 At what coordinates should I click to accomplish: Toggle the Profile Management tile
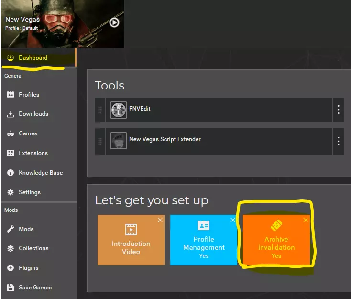click(x=204, y=240)
